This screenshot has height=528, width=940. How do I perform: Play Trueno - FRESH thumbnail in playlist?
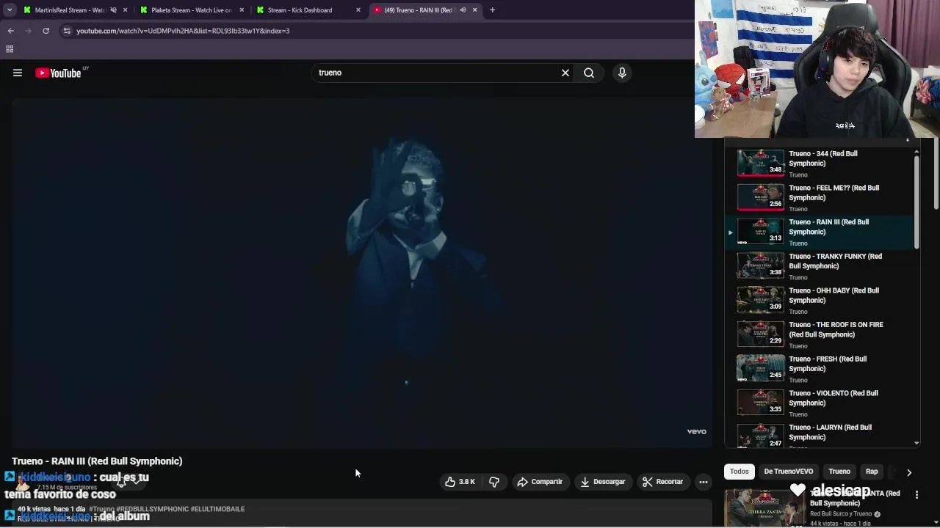point(761,368)
